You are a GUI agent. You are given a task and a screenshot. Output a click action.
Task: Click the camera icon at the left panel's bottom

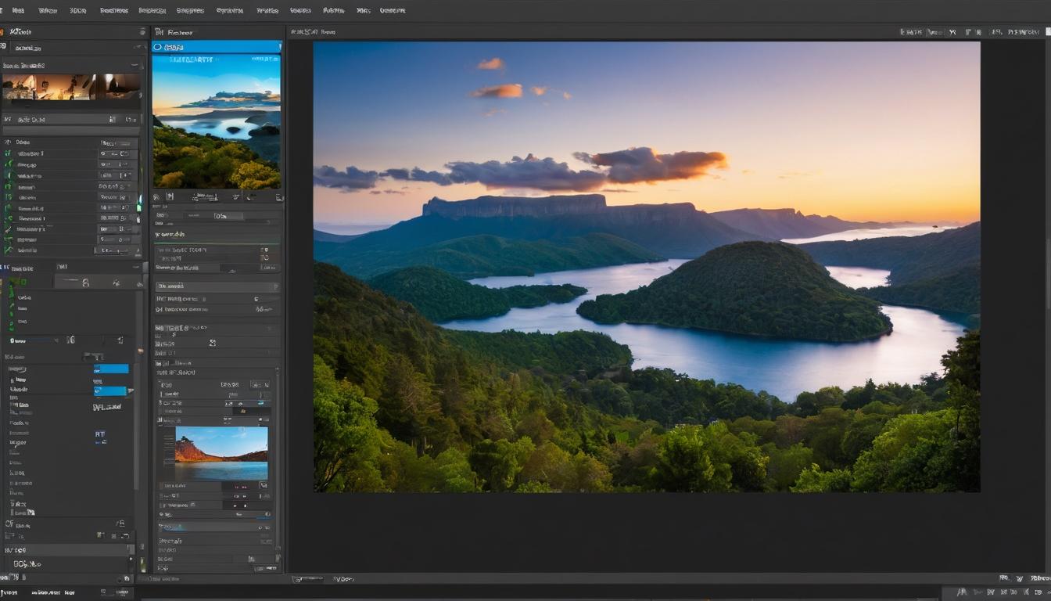127,578
